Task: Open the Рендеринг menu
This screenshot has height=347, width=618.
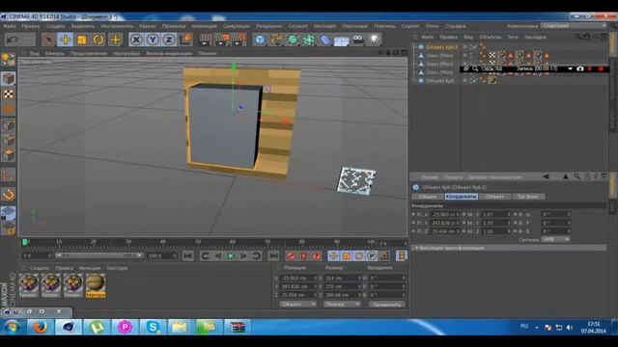Action: 269,26
